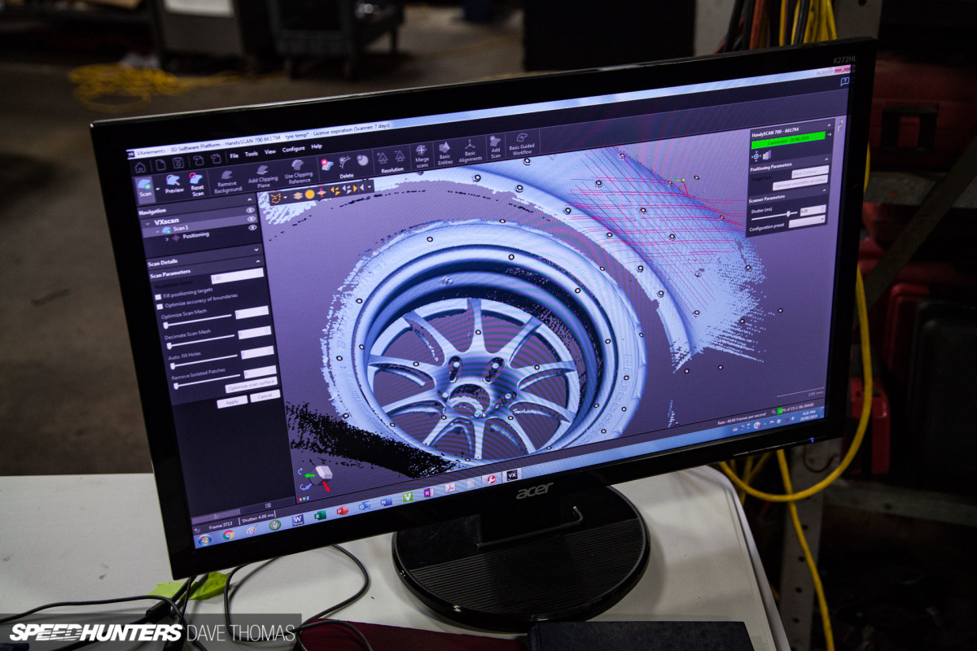Open the Help menu
This screenshot has height=651, width=977.
(x=317, y=146)
